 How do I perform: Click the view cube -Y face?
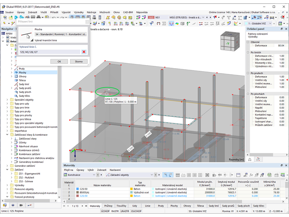tap(228, 43)
